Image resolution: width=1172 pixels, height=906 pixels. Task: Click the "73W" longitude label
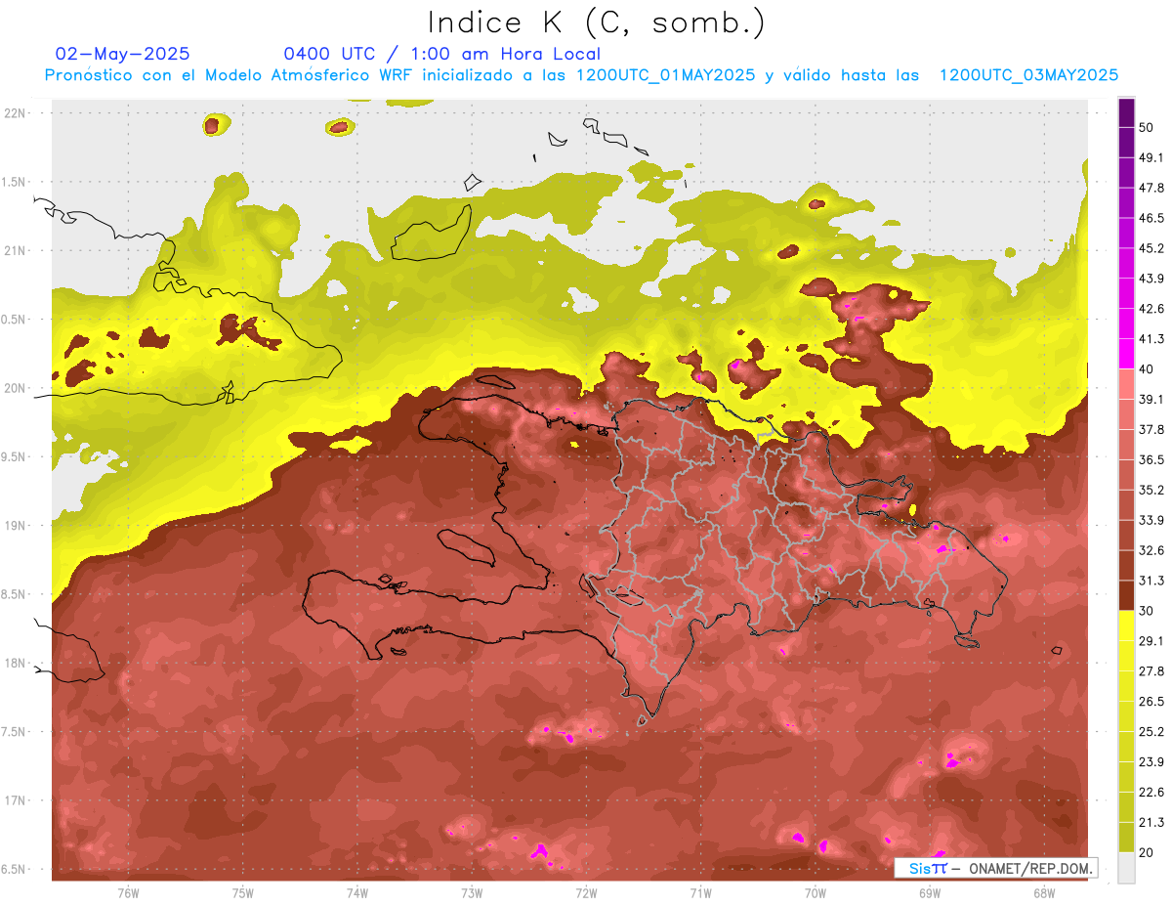click(x=472, y=892)
